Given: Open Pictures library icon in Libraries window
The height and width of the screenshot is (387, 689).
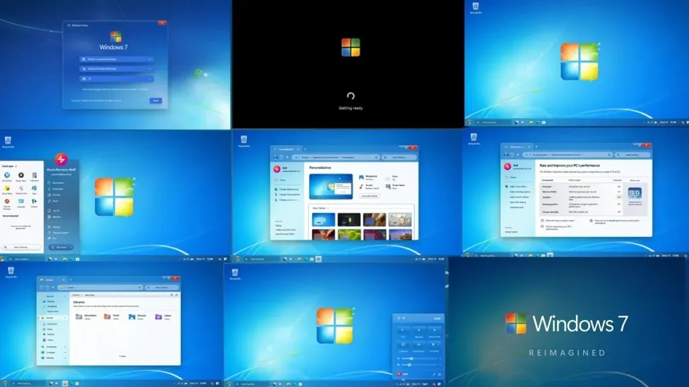Looking at the screenshot, I should point(132,317).
